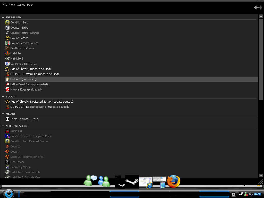
Task: Open the Firefox dock icon
Action: point(174,181)
